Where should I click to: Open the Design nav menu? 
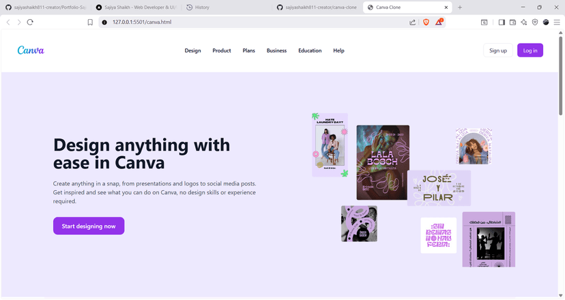pos(193,50)
